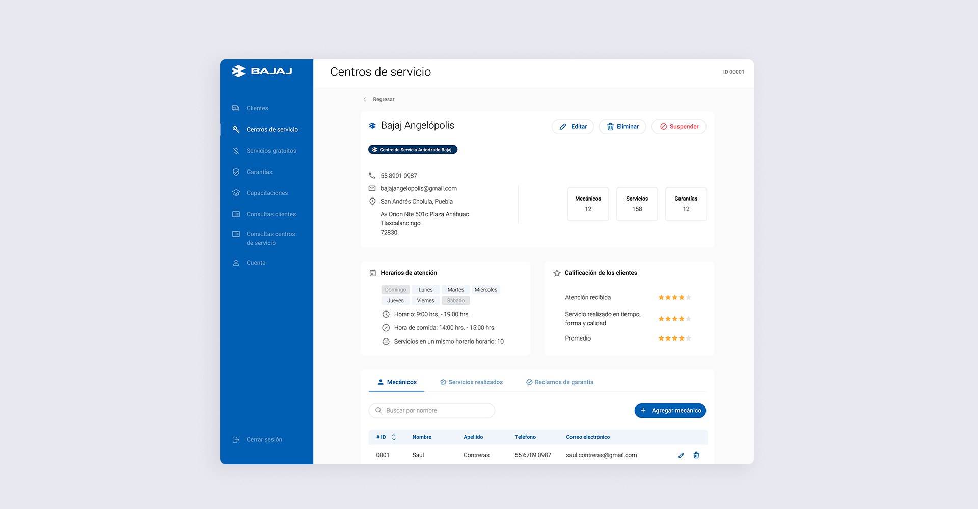This screenshot has height=509, width=978.
Task: Toggle the Lunes day chip
Action: pyautogui.click(x=425, y=290)
